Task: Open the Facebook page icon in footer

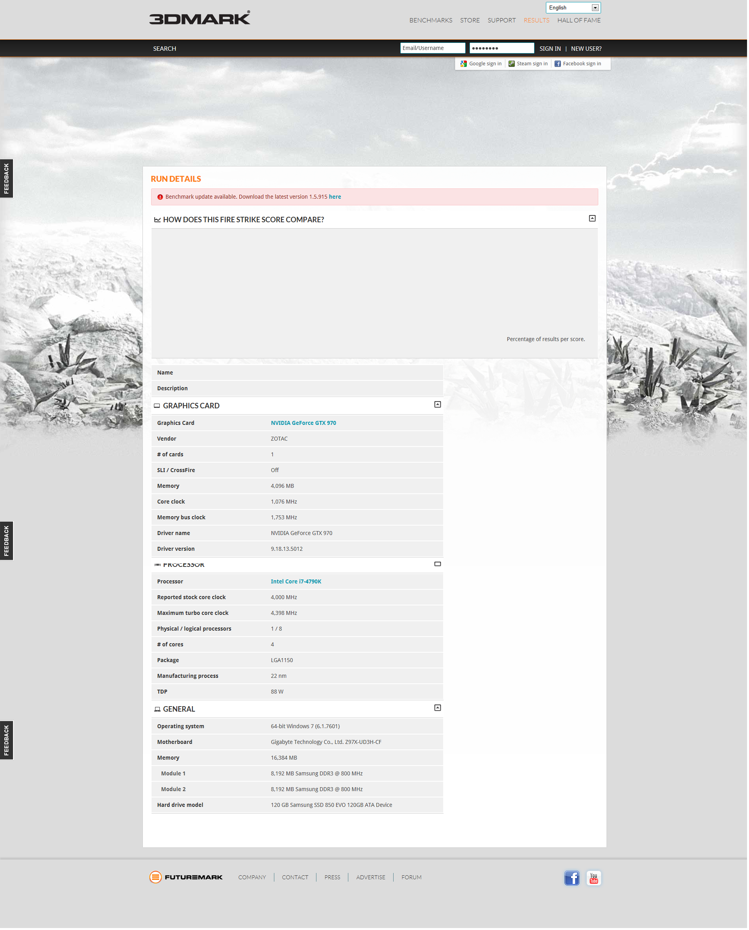Action: (x=571, y=878)
